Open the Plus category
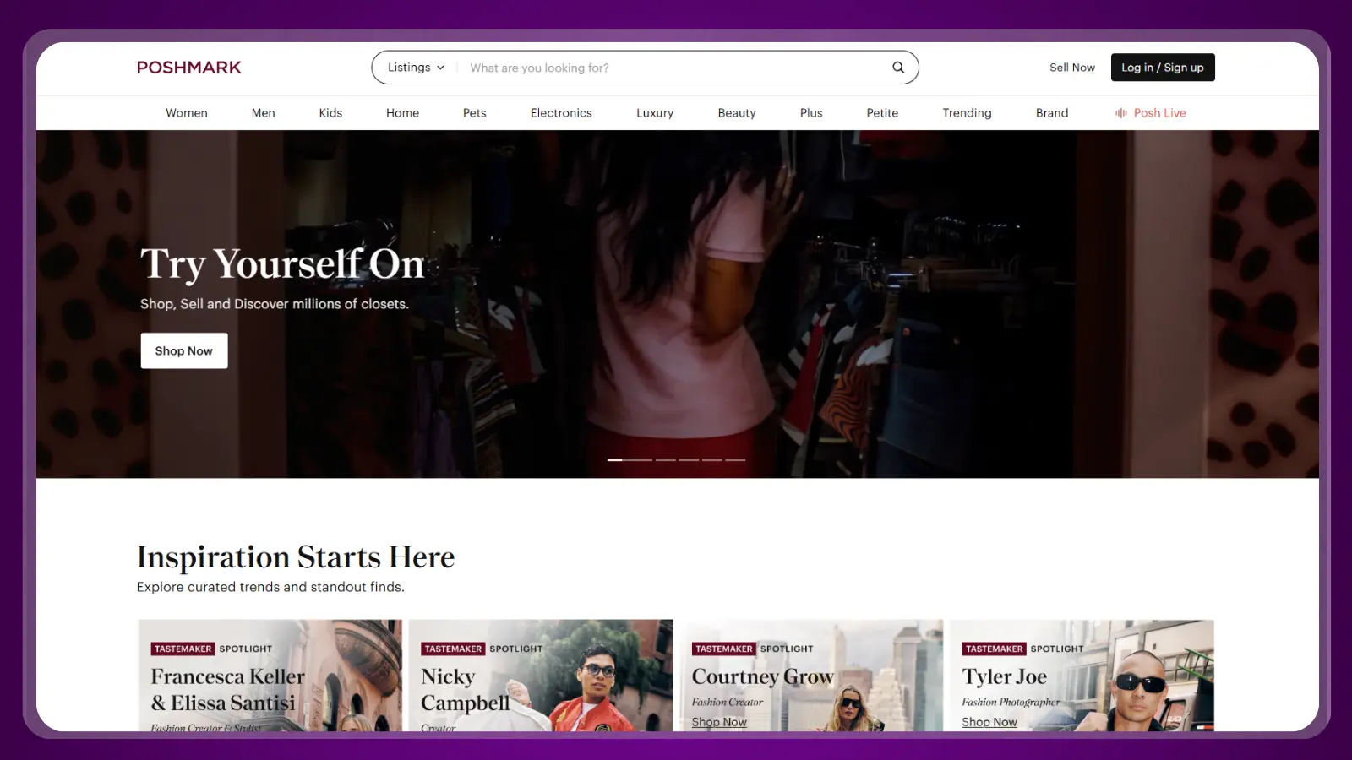Image resolution: width=1352 pixels, height=760 pixels. click(x=811, y=113)
